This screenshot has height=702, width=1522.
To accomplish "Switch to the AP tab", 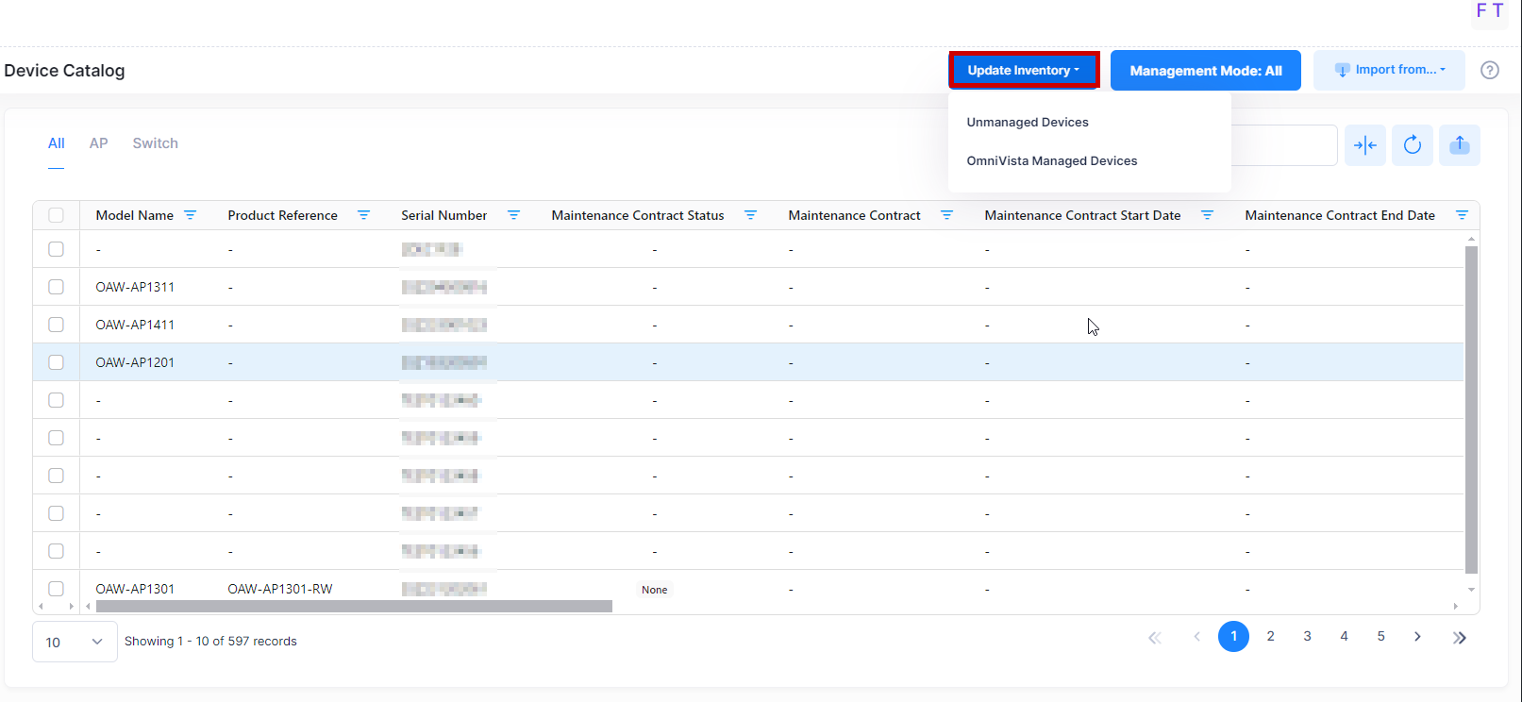I will coord(98,143).
